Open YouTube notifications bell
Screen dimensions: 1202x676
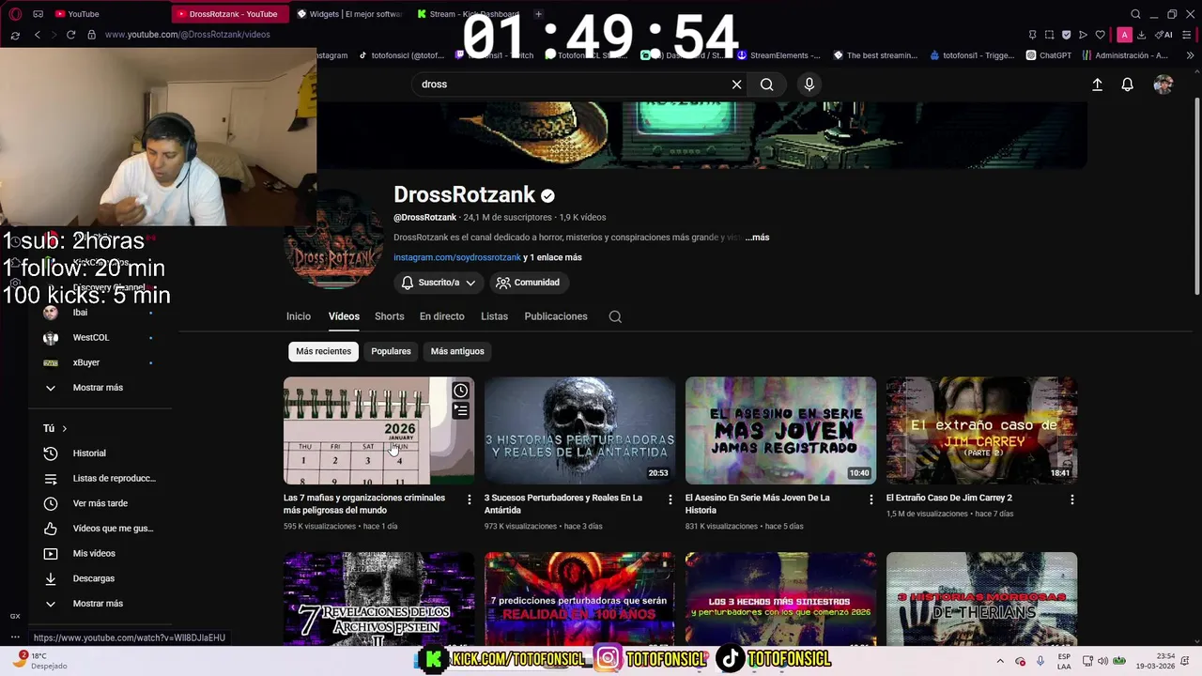click(x=1128, y=84)
